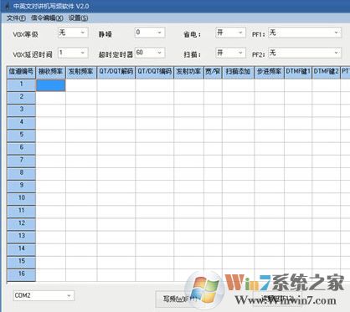This screenshot has width=350, height=312.
Task: Select channel row header 7
Action: [x=21, y=161]
